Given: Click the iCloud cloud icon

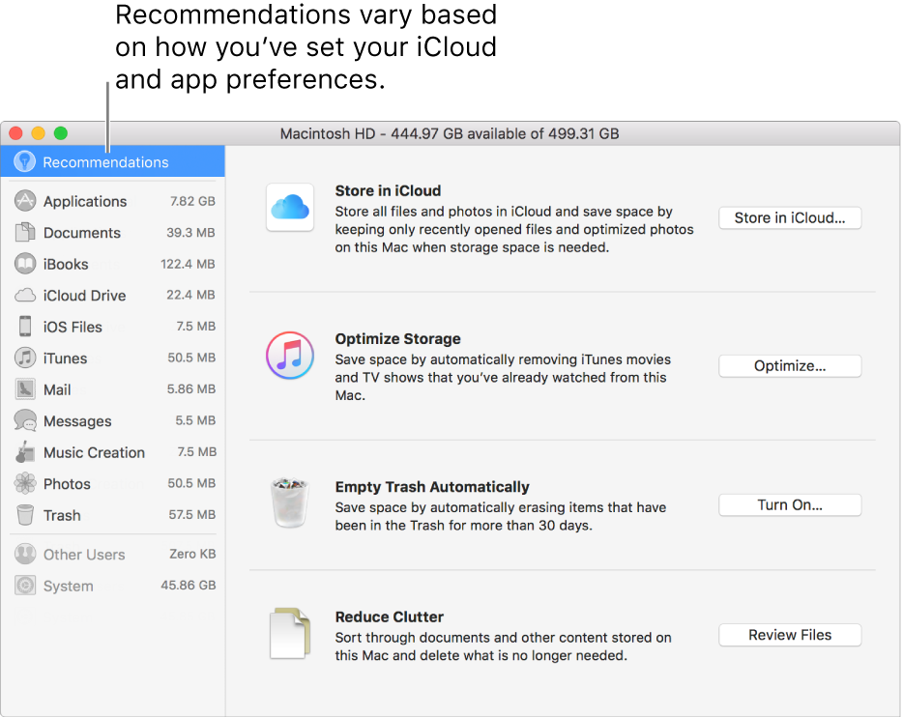Looking at the screenshot, I should coord(290,207).
